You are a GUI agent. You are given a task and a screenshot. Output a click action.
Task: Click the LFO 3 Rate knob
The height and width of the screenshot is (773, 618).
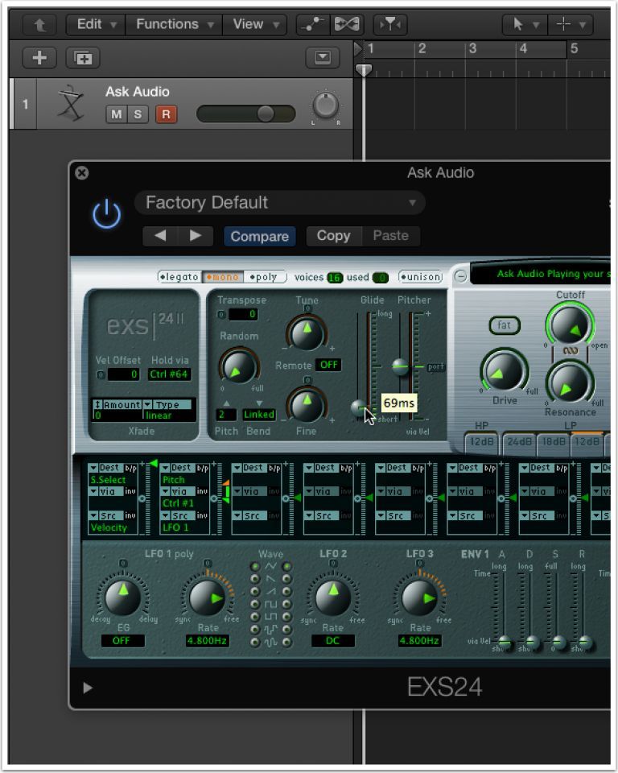(x=419, y=597)
